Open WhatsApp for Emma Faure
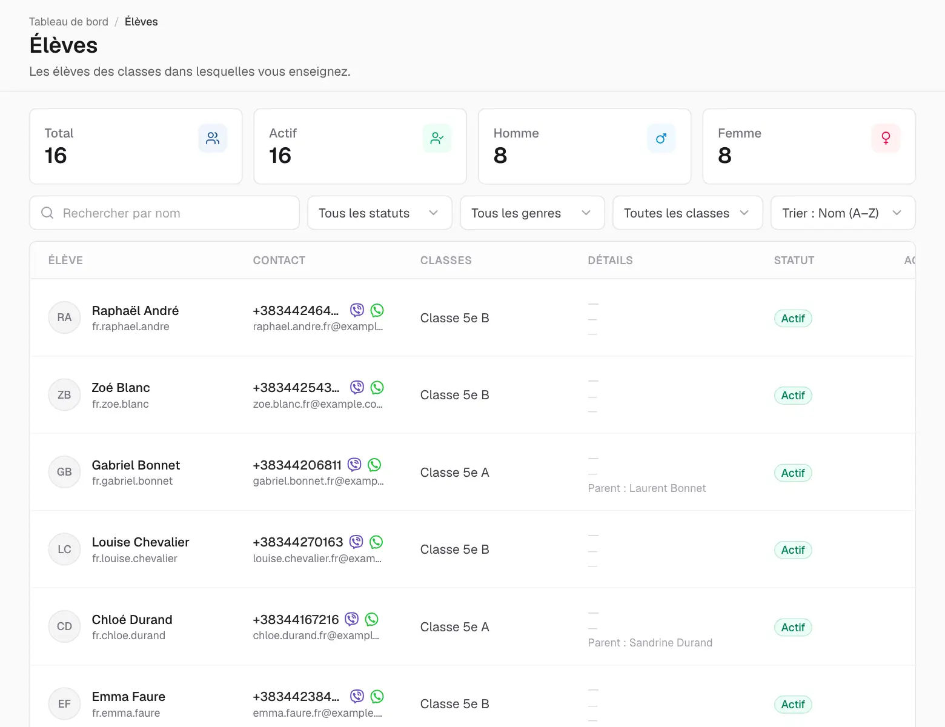Image resolution: width=945 pixels, height=727 pixels. click(377, 696)
